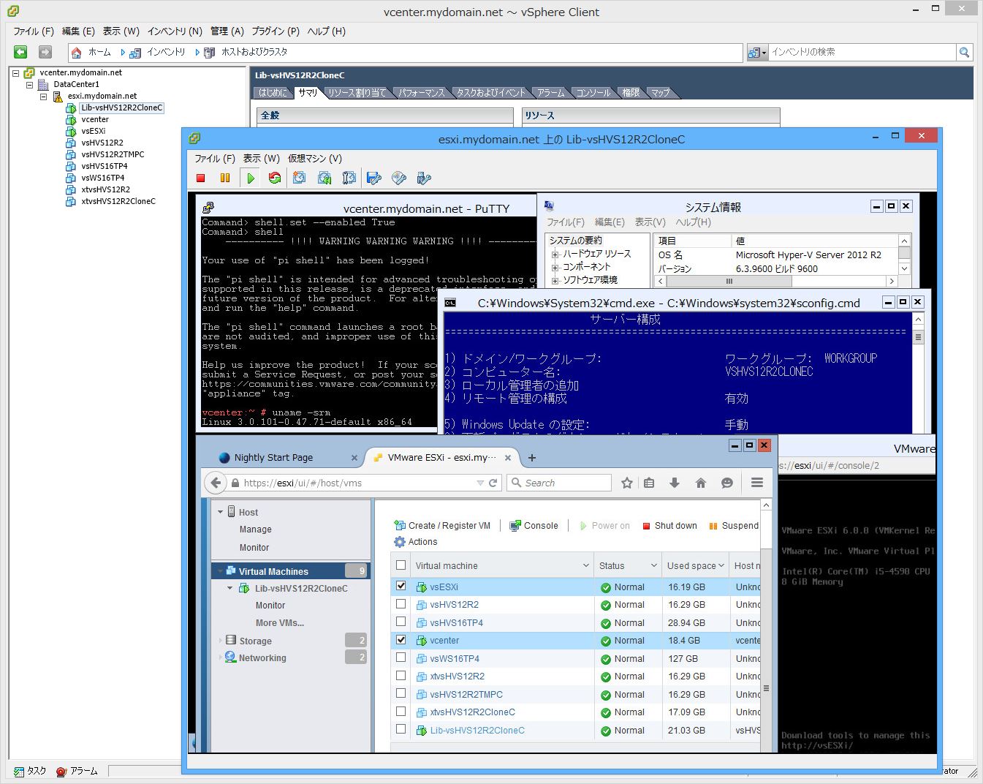Collapse the DataCenter1 tree node
Viewport: 983px width, 784px height.
tap(30, 84)
